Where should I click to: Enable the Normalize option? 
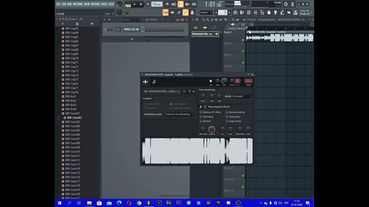(x=206, y=117)
